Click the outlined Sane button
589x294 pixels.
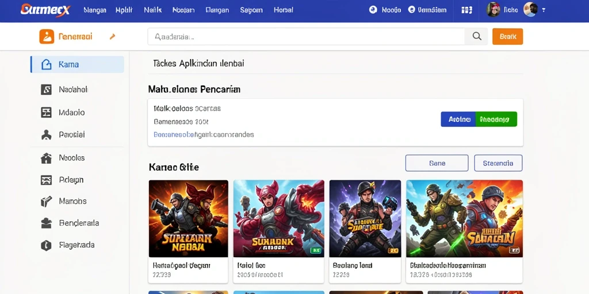[437, 163]
